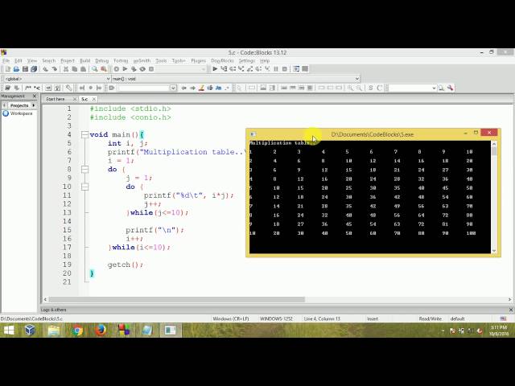Click the Rebuild icon
Viewport: 515px width, 386px height.
pyautogui.click(x=142, y=69)
